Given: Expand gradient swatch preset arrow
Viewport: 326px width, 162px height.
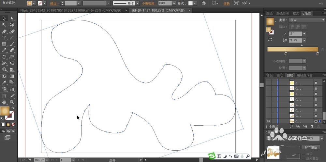Looking at the screenshot, I should coord(276,21).
